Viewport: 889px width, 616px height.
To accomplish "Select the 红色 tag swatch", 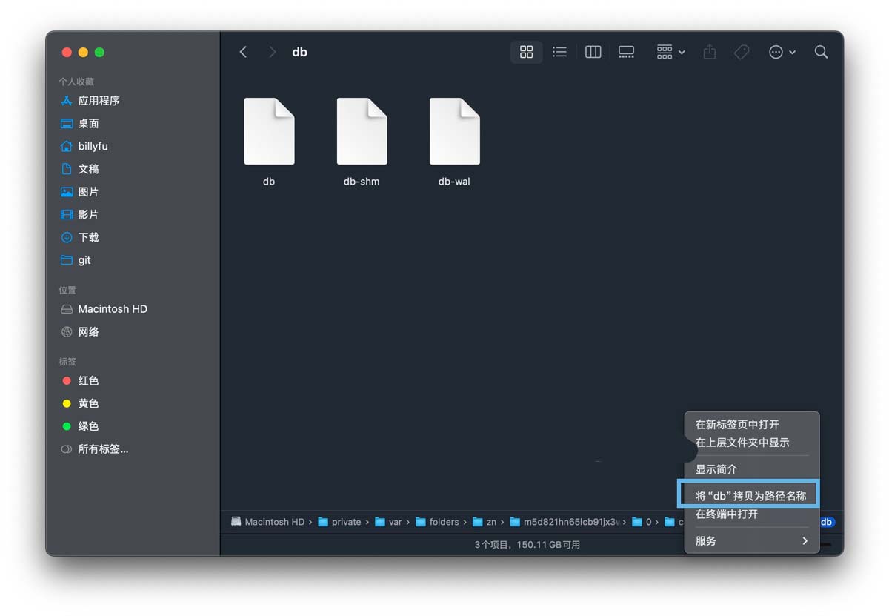I will coord(86,380).
